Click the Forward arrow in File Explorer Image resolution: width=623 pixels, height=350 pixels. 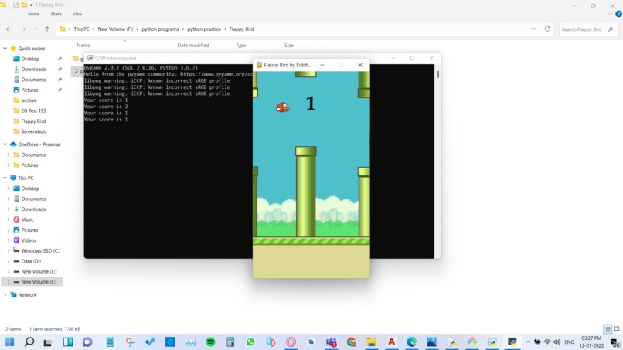(23, 29)
